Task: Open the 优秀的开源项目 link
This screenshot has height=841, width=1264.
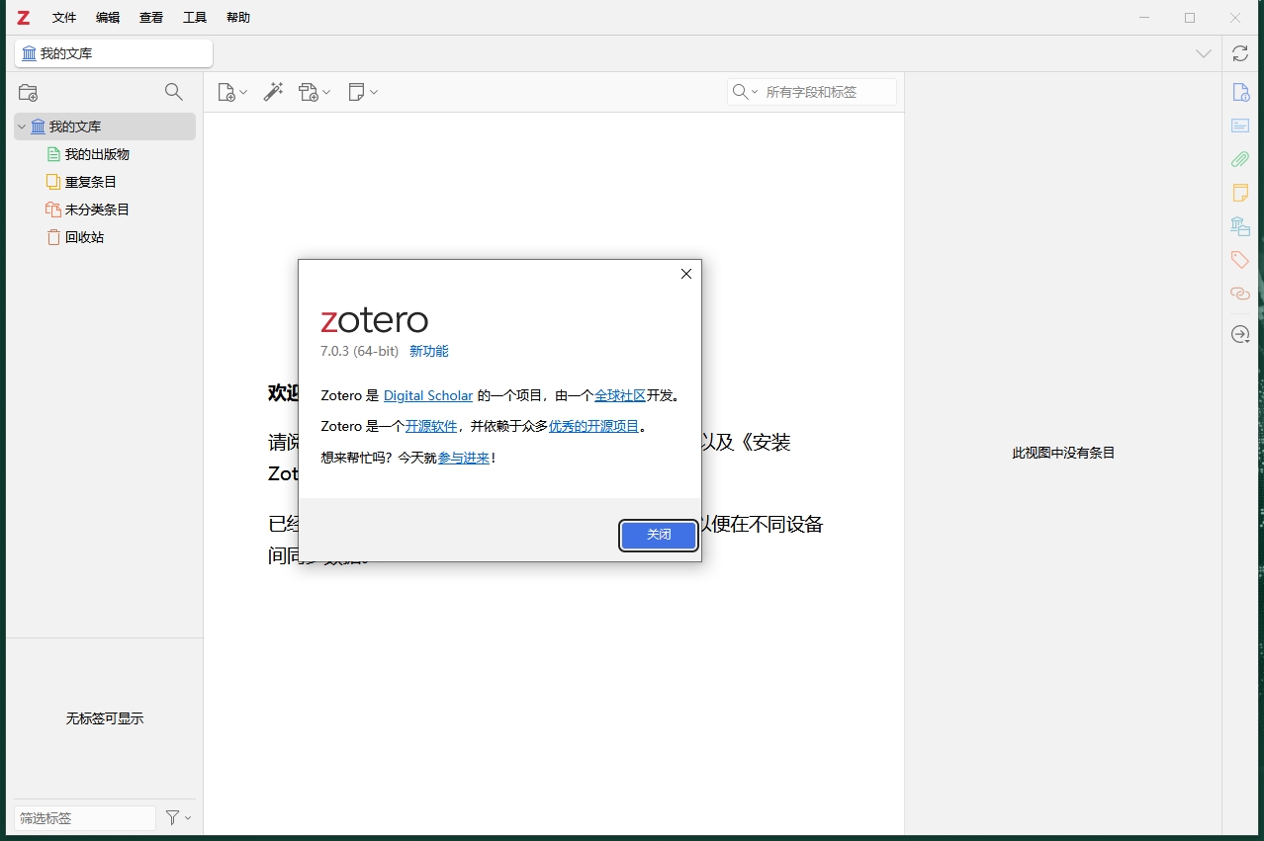Action: pos(593,426)
